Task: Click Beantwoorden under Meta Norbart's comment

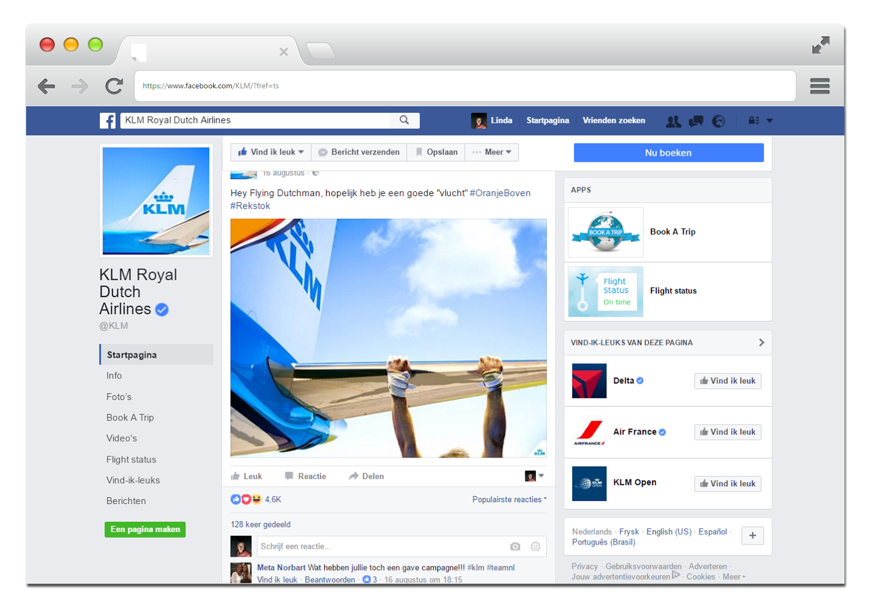Action: (330, 579)
